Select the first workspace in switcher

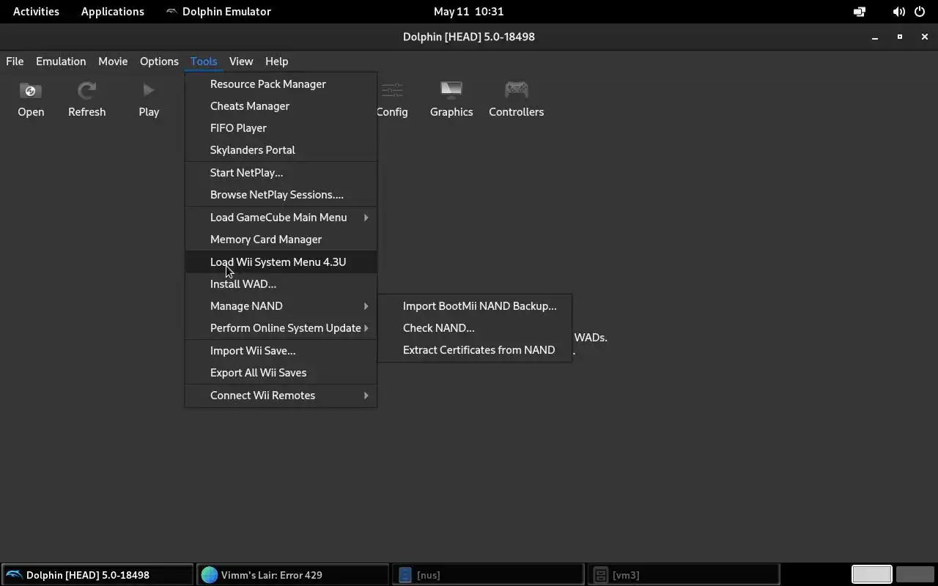[871, 575]
